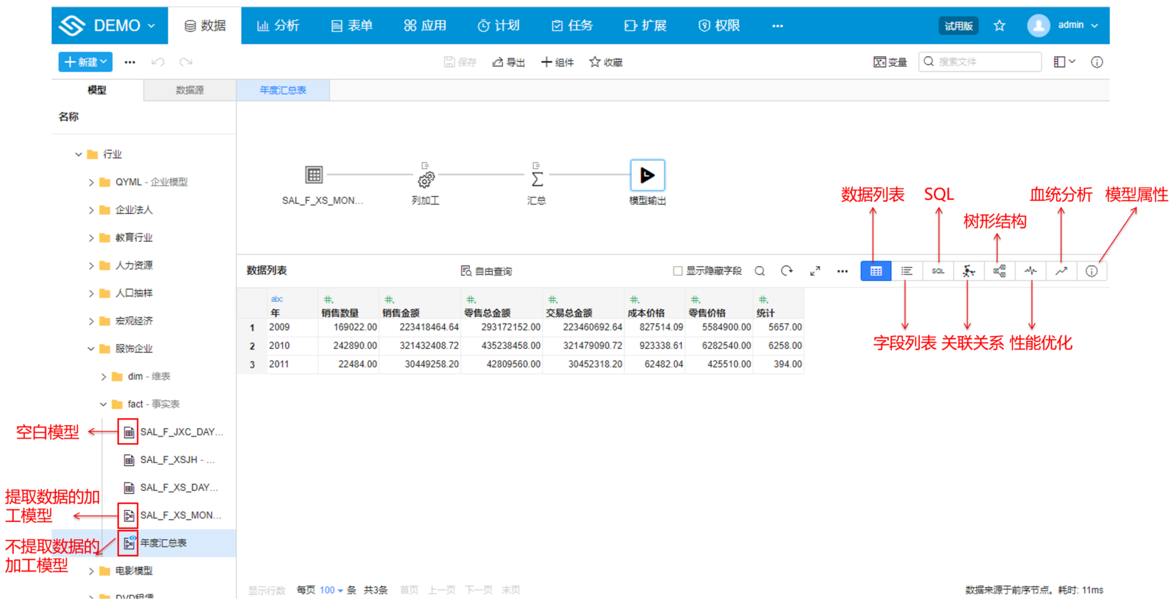
Task: Click the 自由查询 free query button
Action: click(x=487, y=271)
